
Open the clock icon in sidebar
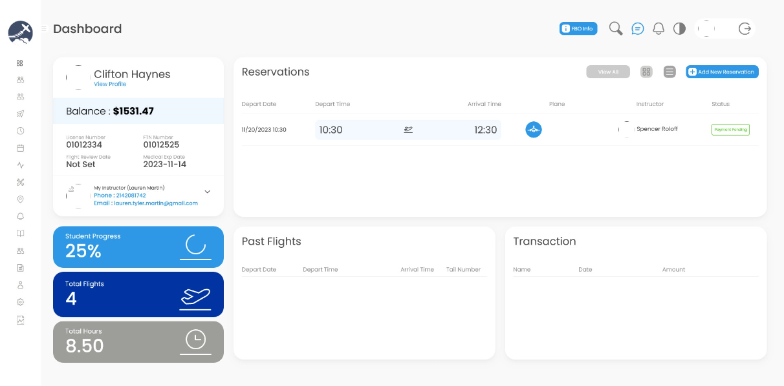[x=20, y=131]
